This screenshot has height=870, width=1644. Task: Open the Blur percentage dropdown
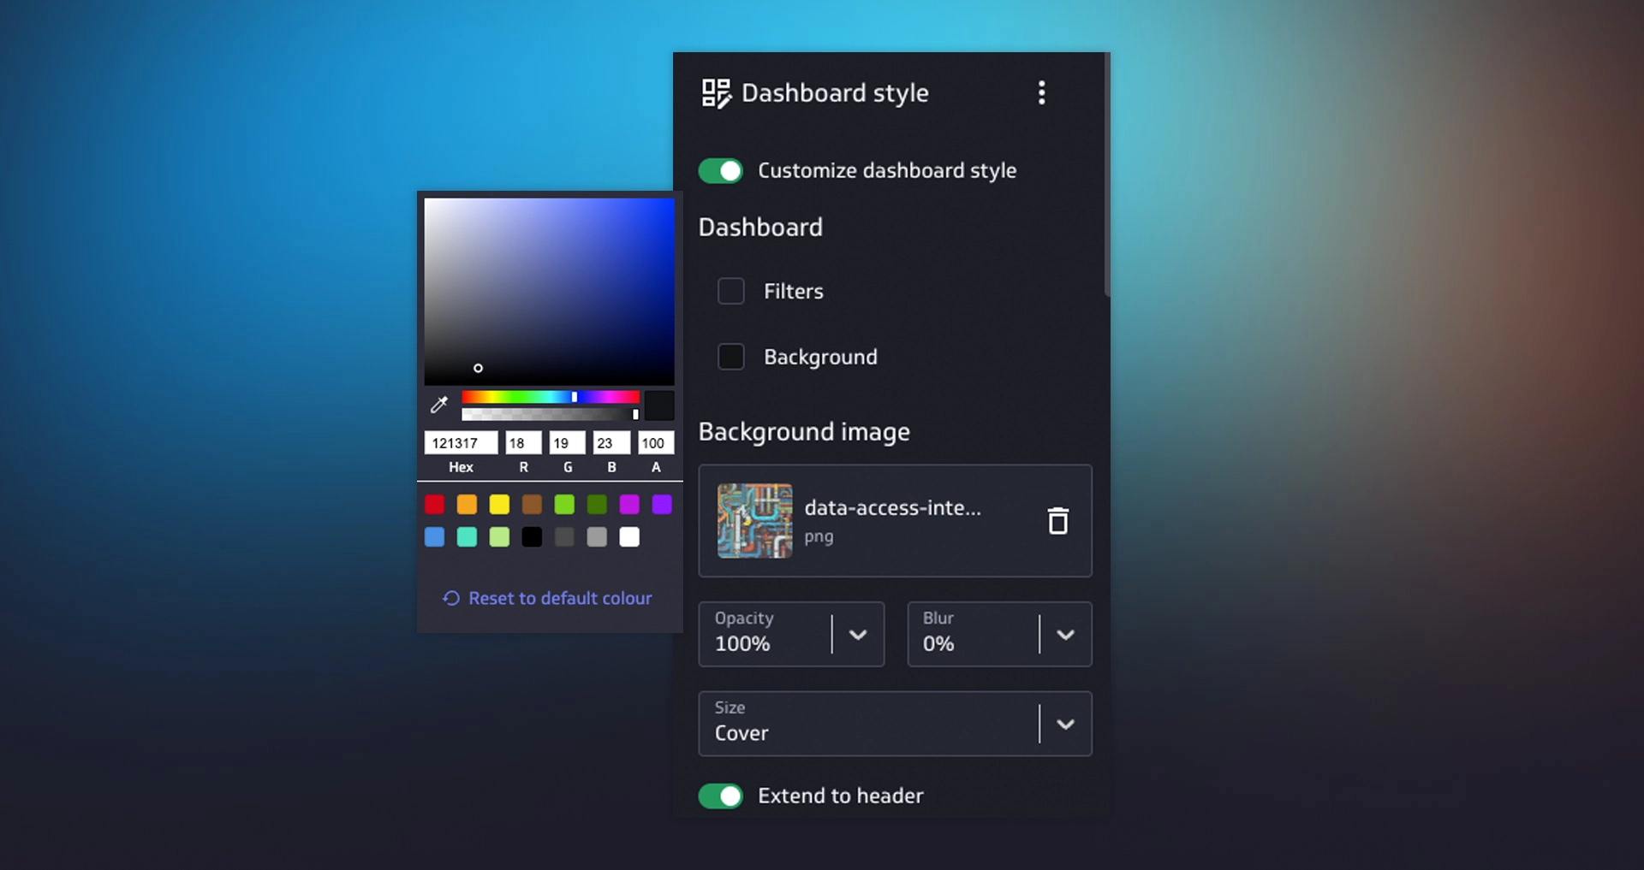[x=1065, y=635]
